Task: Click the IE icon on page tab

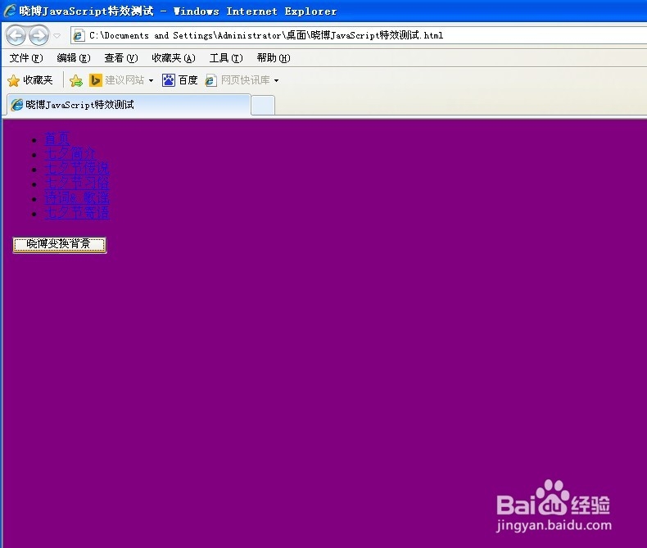Action: click(x=16, y=105)
